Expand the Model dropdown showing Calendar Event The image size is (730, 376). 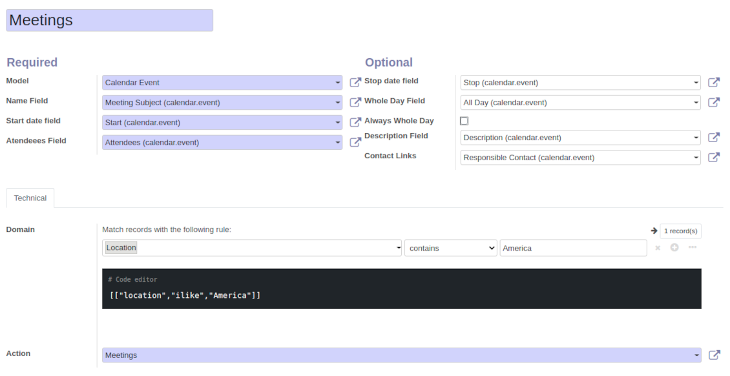[x=222, y=83]
